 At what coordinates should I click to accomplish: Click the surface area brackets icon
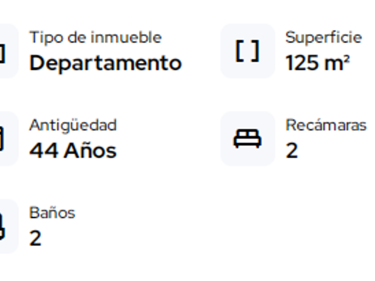pos(247,51)
